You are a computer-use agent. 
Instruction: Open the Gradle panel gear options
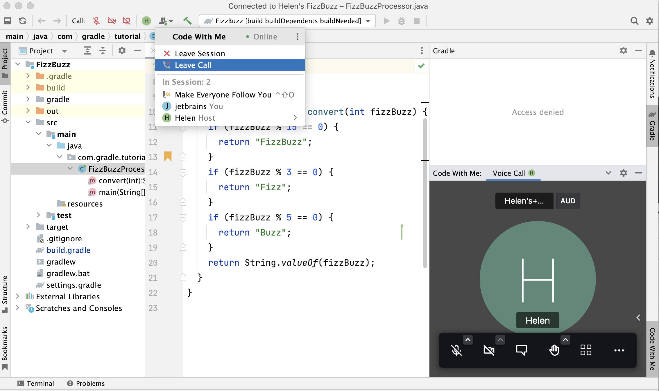[624, 50]
